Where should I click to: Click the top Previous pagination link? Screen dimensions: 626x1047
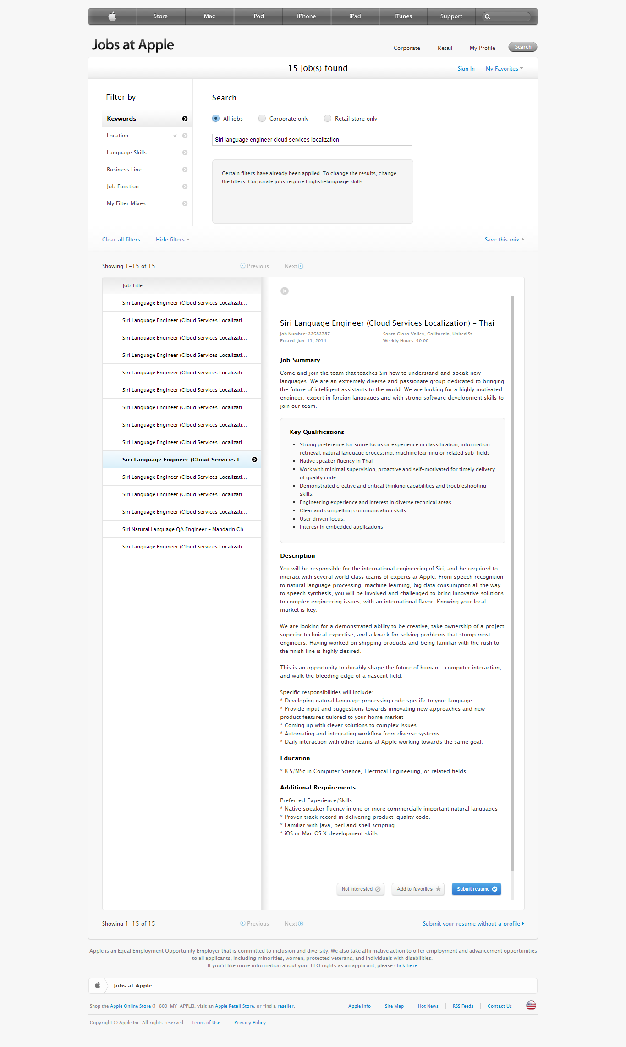click(255, 266)
